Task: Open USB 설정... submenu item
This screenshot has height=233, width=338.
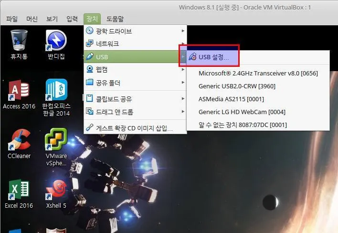Action: pos(258,57)
